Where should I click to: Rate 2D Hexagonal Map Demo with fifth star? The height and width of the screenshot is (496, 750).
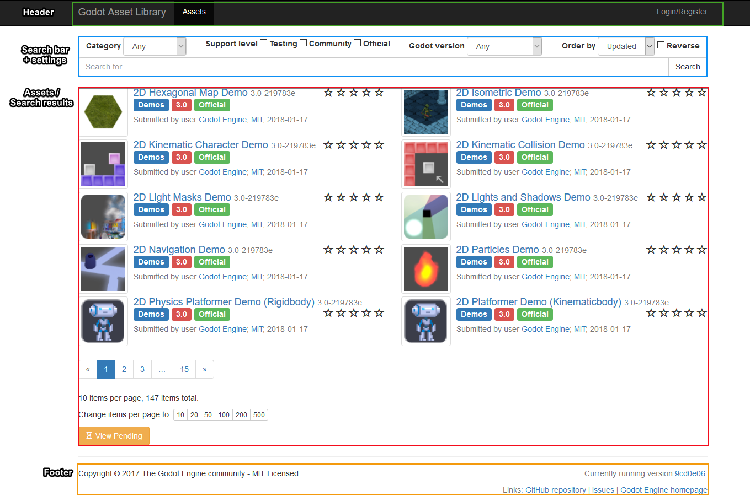[379, 93]
